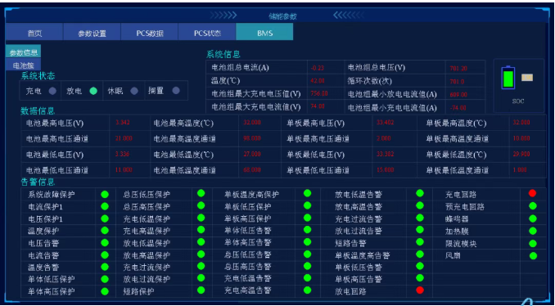Open the 电池簇 side tab

(x=24, y=65)
